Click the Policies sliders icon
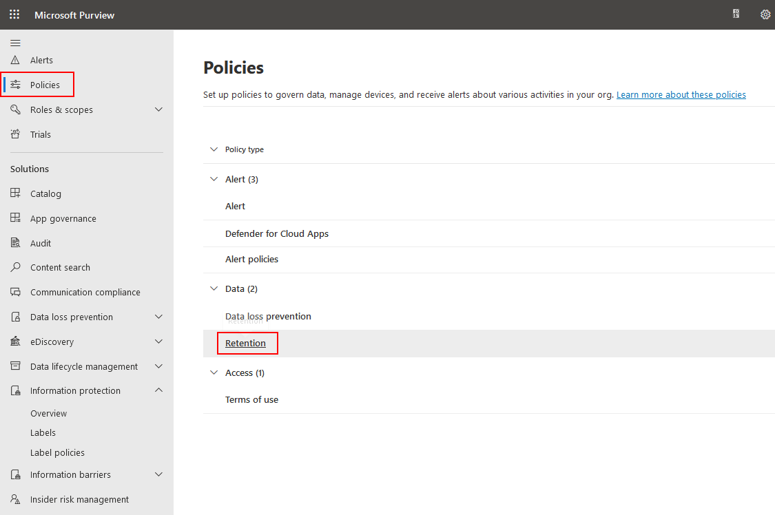Image resolution: width=775 pixels, height=515 pixels. [x=15, y=85]
